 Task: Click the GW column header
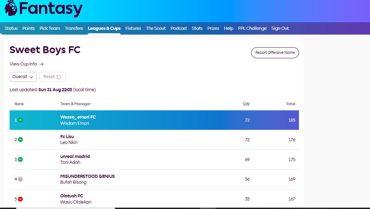pos(246,104)
